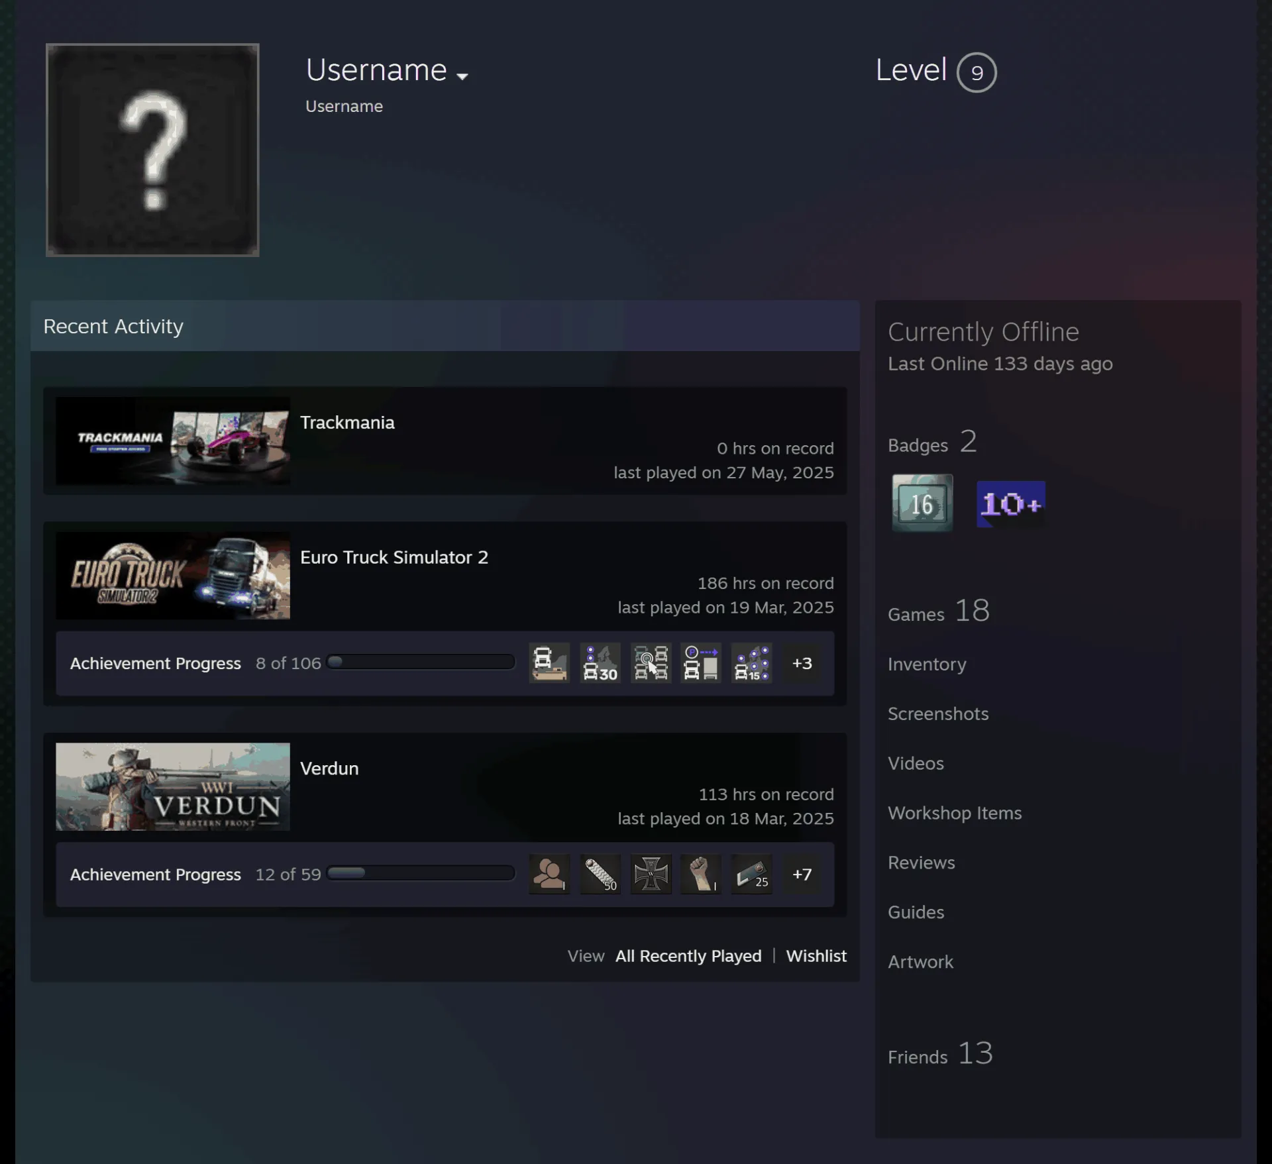This screenshot has width=1272, height=1164.
Task: Open the Games 18 link
Action: click(x=939, y=611)
